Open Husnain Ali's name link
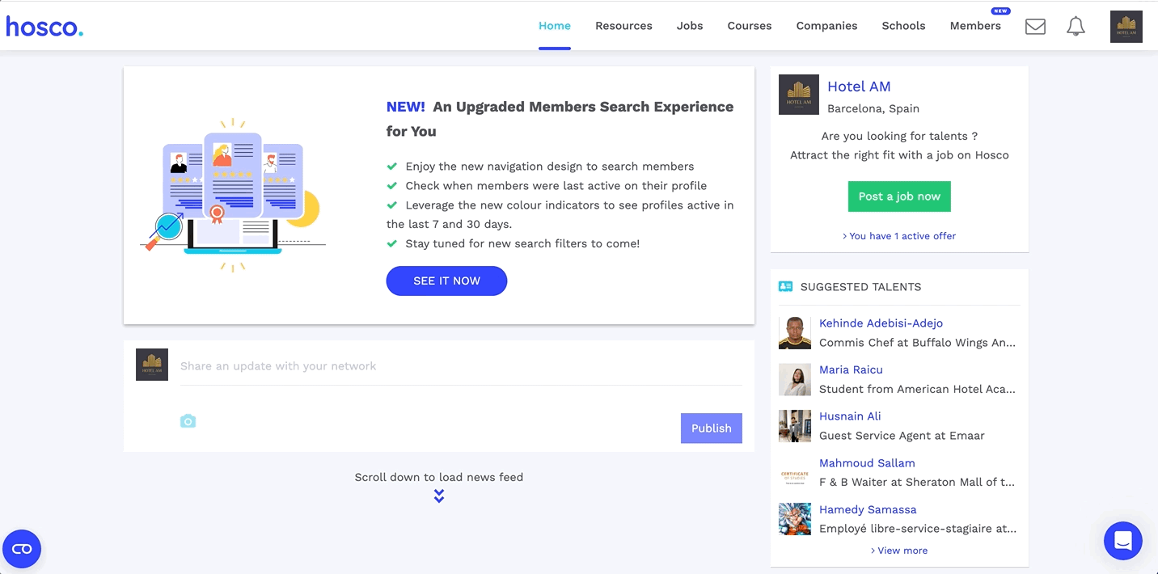The width and height of the screenshot is (1158, 574). point(850,416)
